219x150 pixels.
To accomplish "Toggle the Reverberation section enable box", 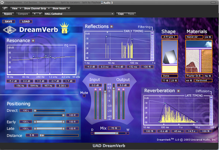I will tap(178, 91).
